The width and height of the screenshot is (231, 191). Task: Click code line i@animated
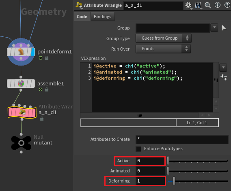pos(135,72)
